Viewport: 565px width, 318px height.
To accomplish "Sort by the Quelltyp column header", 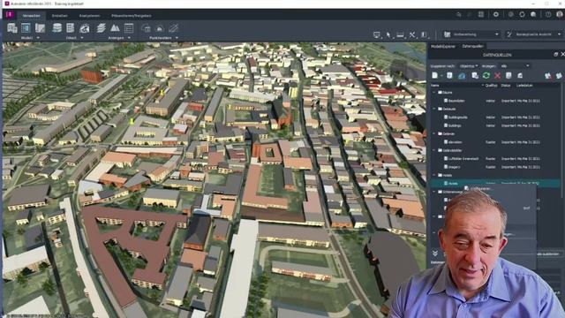I will 491,86.
